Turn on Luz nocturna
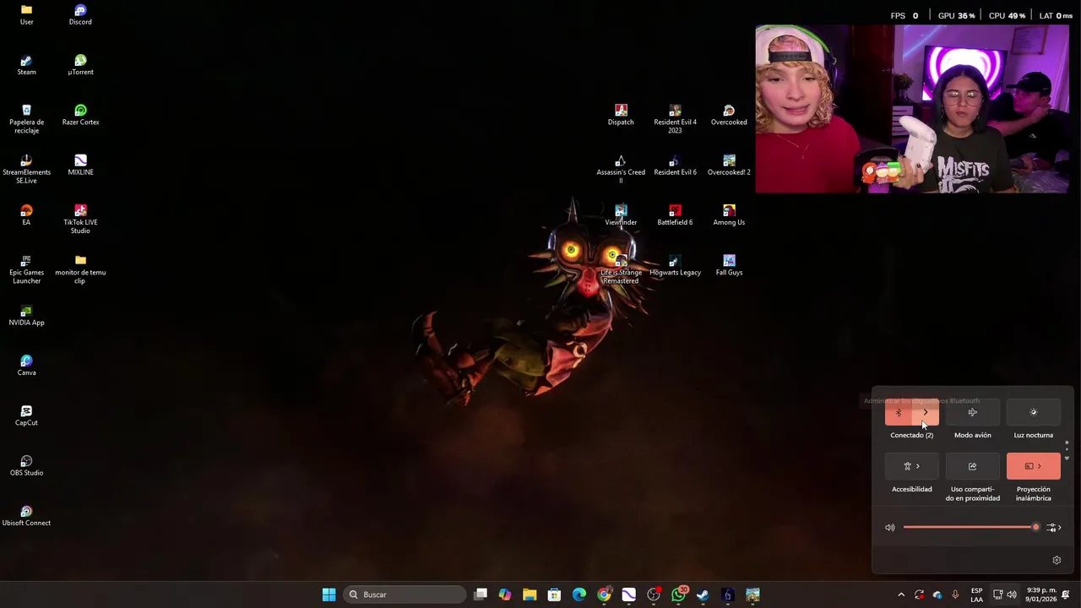This screenshot has width=1081, height=608. click(x=1034, y=413)
